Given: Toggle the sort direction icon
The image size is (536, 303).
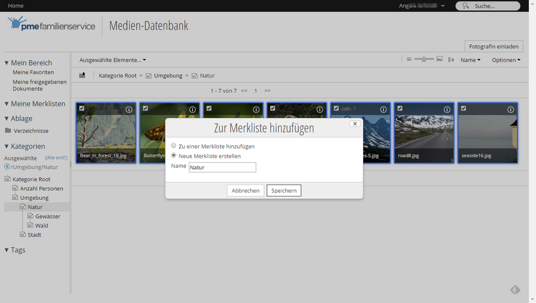Looking at the screenshot, I should pos(451,60).
